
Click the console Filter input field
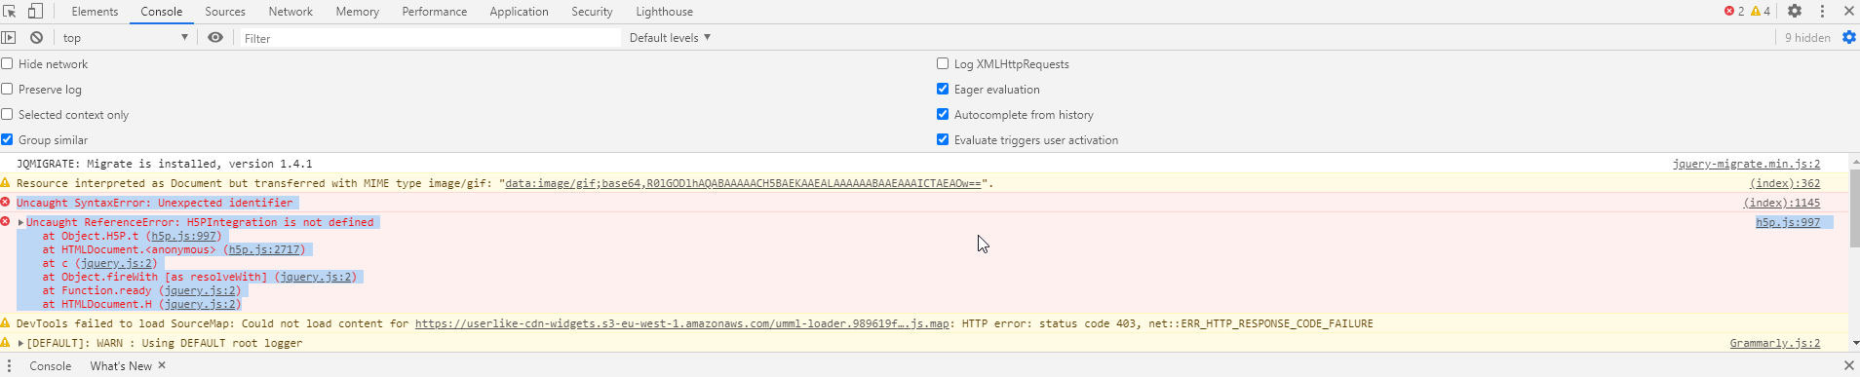coord(429,38)
